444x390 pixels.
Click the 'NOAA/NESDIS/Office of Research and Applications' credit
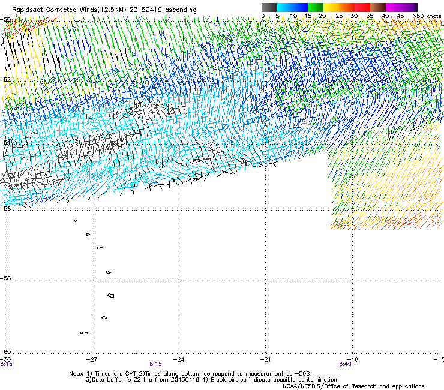click(x=353, y=386)
